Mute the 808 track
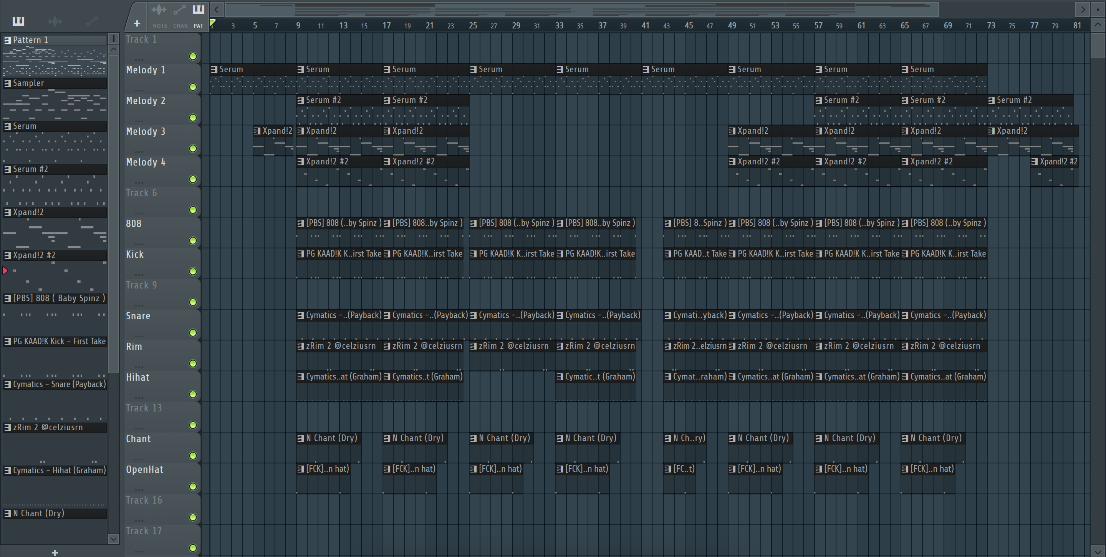1106x557 pixels. pyautogui.click(x=193, y=240)
